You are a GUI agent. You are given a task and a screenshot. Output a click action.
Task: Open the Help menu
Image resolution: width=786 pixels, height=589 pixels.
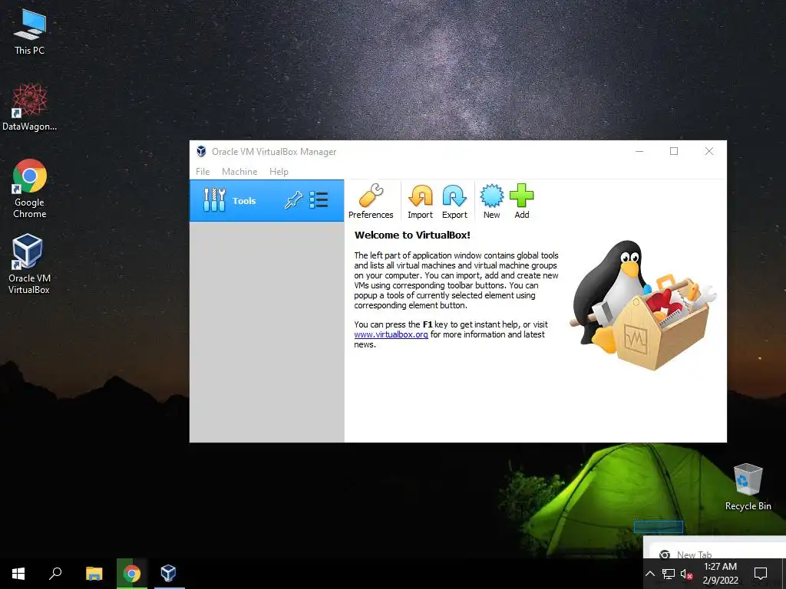pos(279,172)
